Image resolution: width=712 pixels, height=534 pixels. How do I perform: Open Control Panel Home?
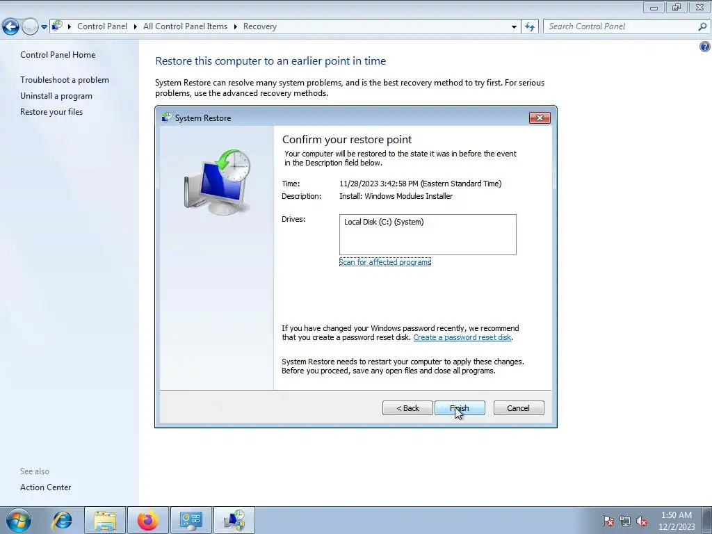pyautogui.click(x=58, y=55)
